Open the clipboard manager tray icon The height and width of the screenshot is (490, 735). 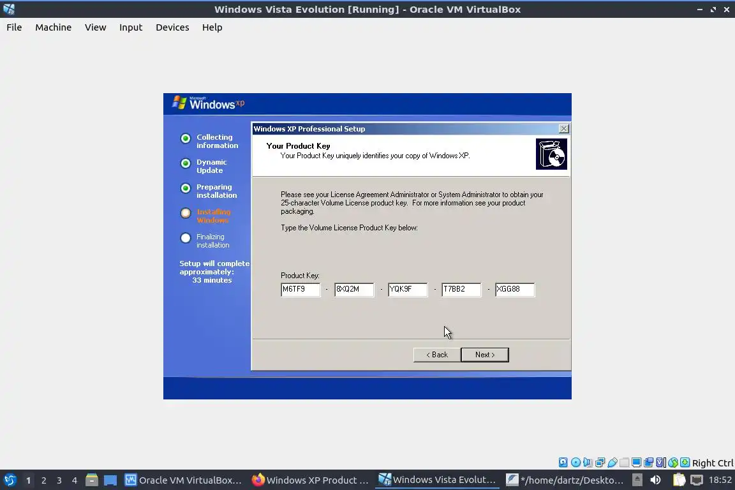pos(679,480)
